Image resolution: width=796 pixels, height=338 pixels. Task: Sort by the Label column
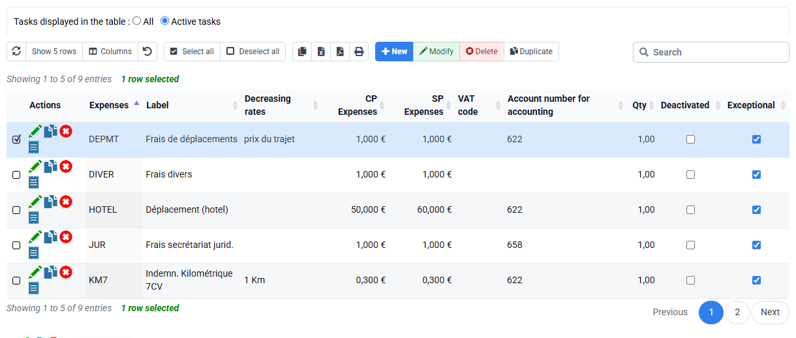(x=191, y=105)
